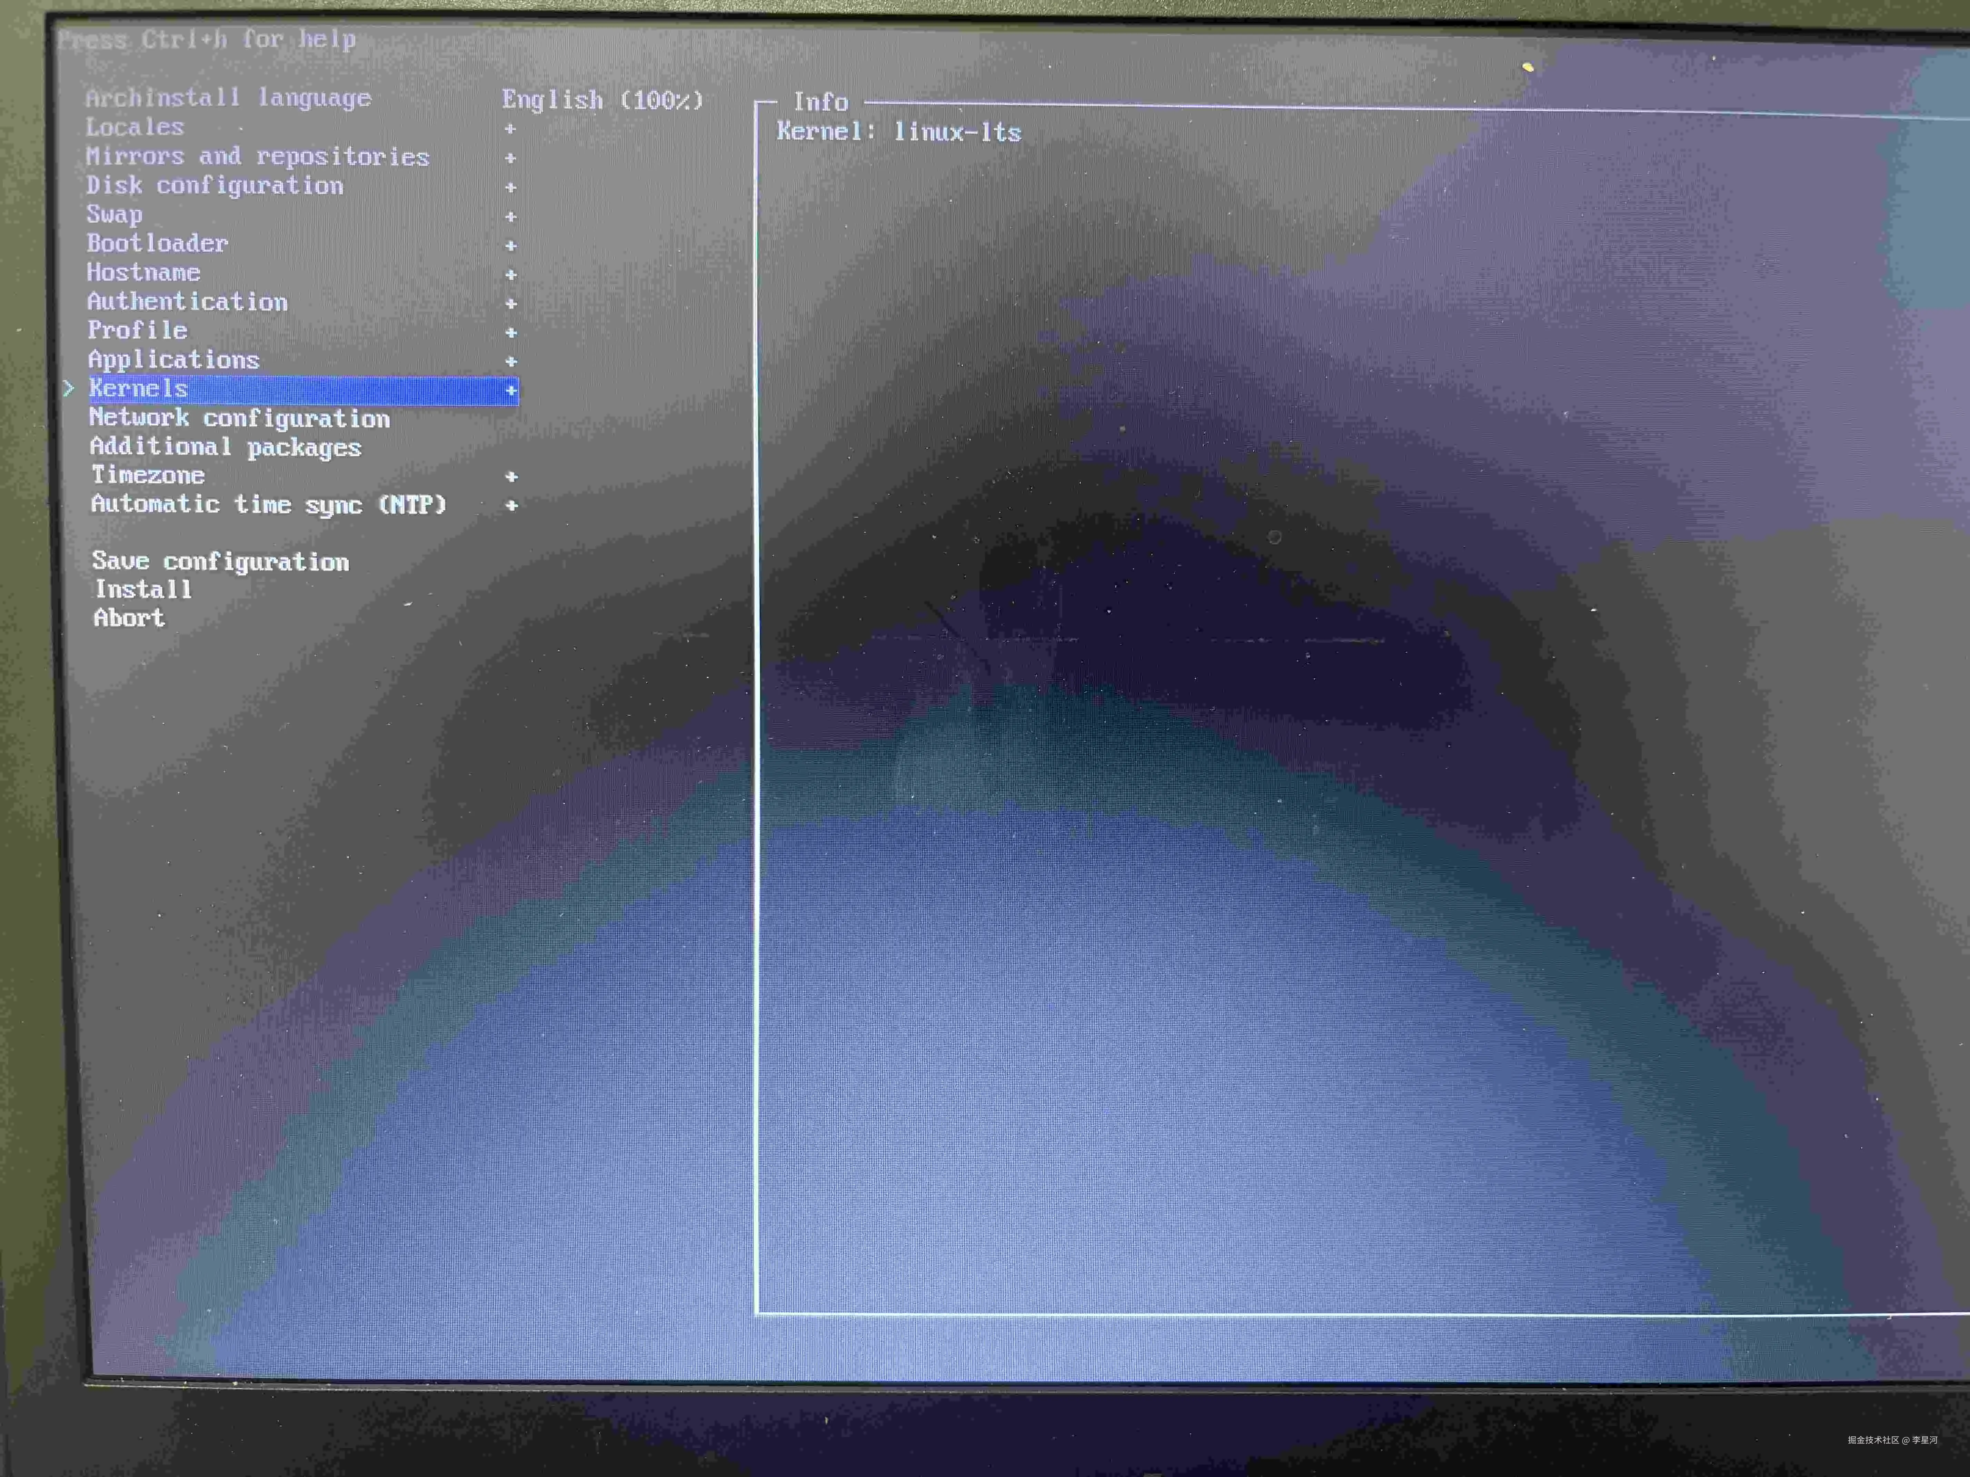Select Network configuration entry
This screenshot has width=1970, height=1477.
point(240,418)
